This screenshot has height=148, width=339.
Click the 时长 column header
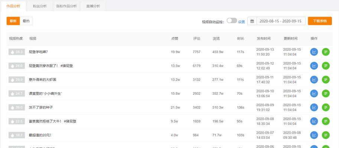pyautogui.click(x=240, y=38)
